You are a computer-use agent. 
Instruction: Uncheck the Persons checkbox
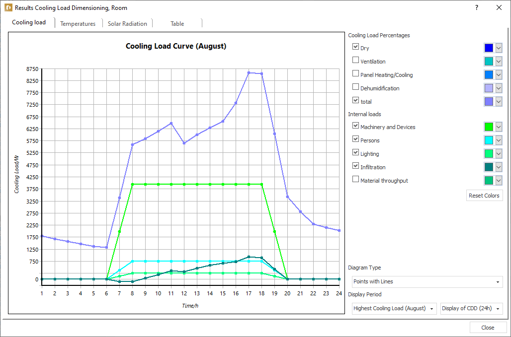click(355, 139)
